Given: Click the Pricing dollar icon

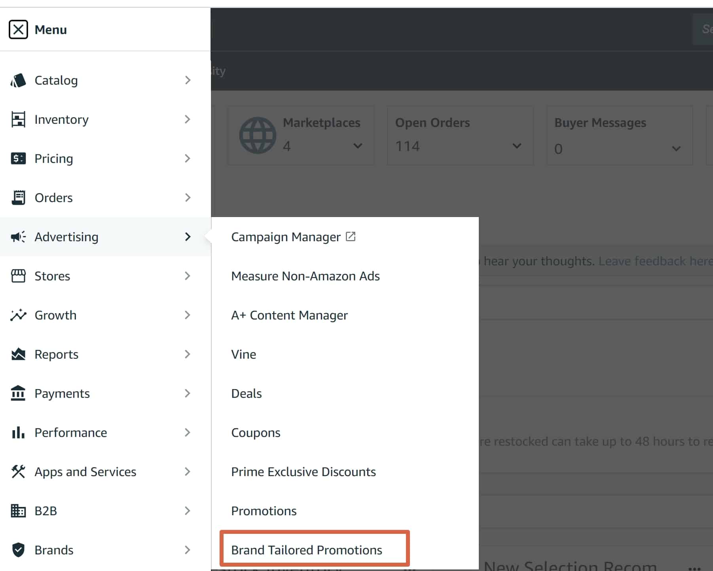Looking at the screenshot, I should coord(18,159).
